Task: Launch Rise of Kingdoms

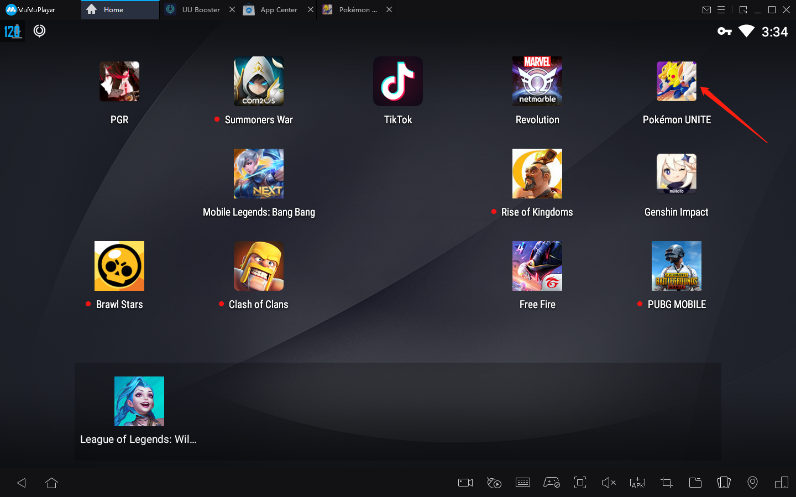Action: (x=537, y=174)
